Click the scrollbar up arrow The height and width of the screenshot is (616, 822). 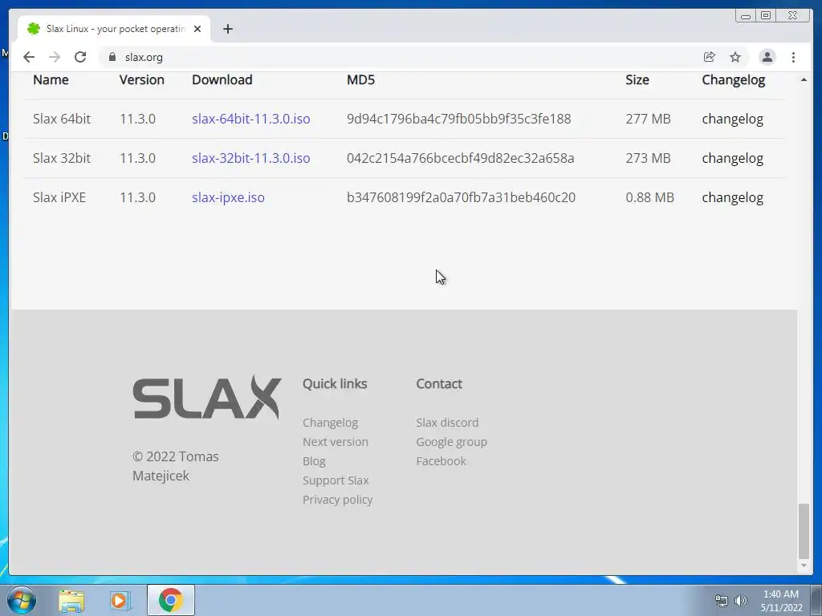click(x=804, y=79)
